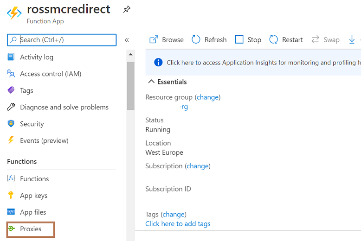Image resolution: width=361 pixels, height=241 pixels.
Task: Click the rossmcredirect title
Action: click(69, 9)
